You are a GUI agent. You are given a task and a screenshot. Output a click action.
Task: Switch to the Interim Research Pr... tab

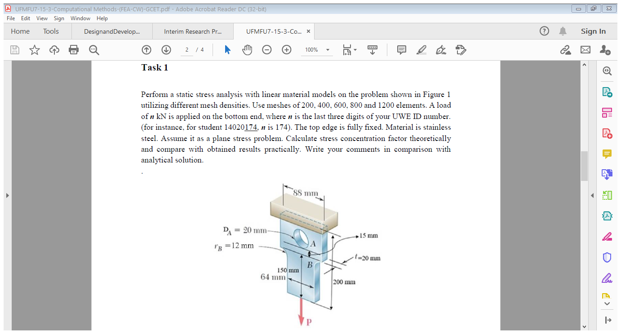(x=192, y=31)
